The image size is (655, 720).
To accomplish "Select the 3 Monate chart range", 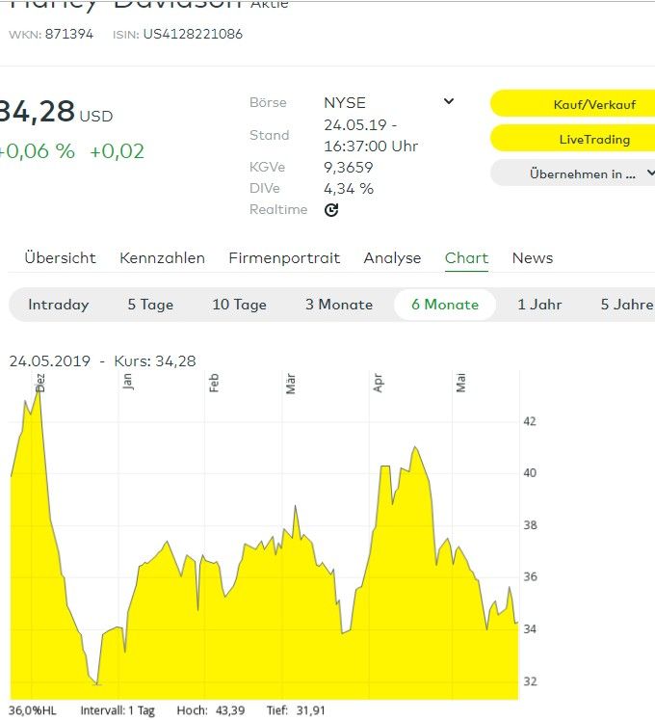I will point(339,305).
